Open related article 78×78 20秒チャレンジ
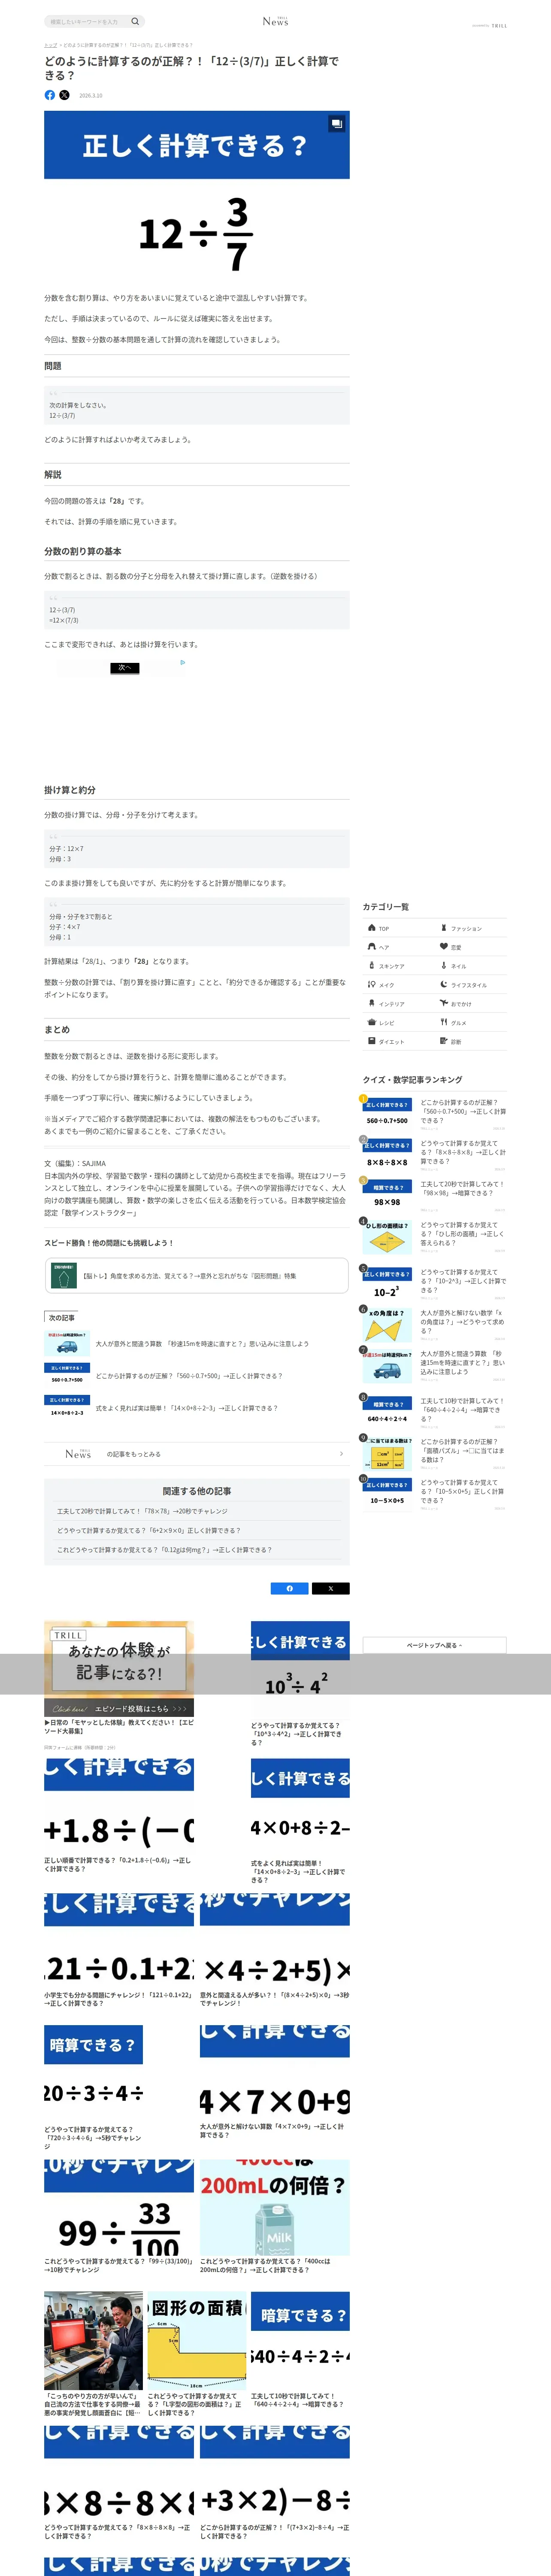This screenshot has height=2576, width=551. coord(142,1511)
